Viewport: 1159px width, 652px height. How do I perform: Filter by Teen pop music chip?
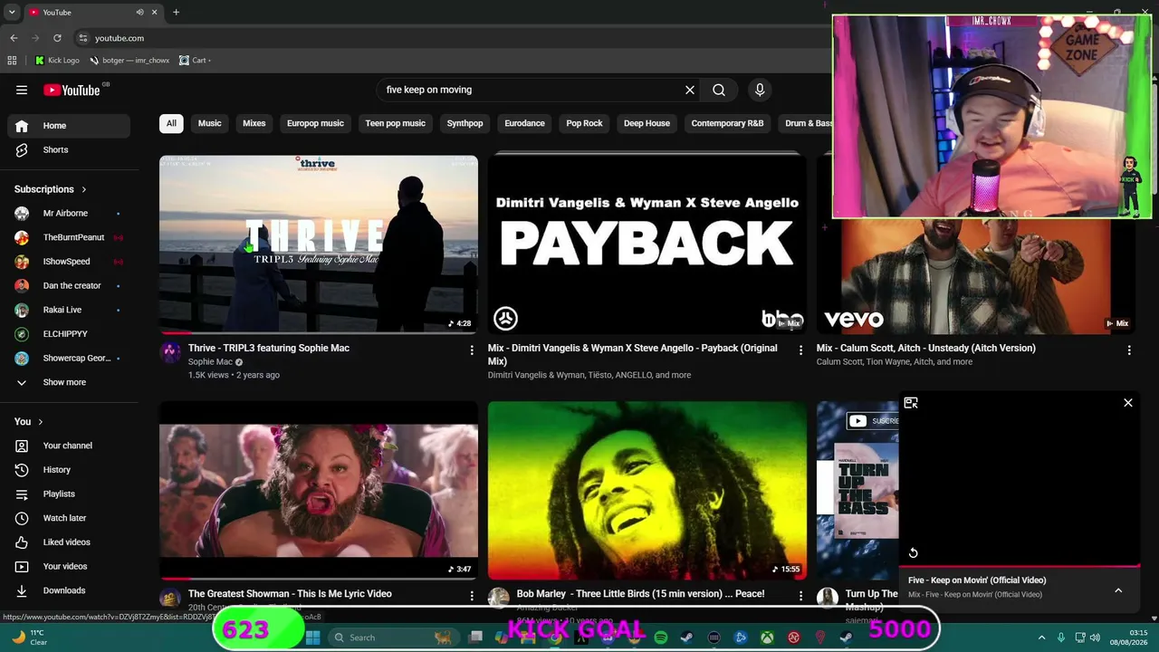tap(395, 123)
